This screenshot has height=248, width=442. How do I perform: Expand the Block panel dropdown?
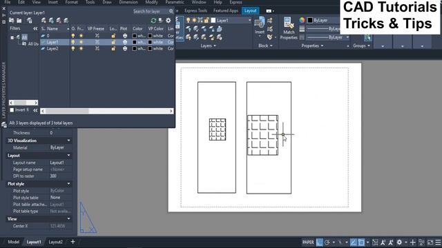tap(265, 45)
